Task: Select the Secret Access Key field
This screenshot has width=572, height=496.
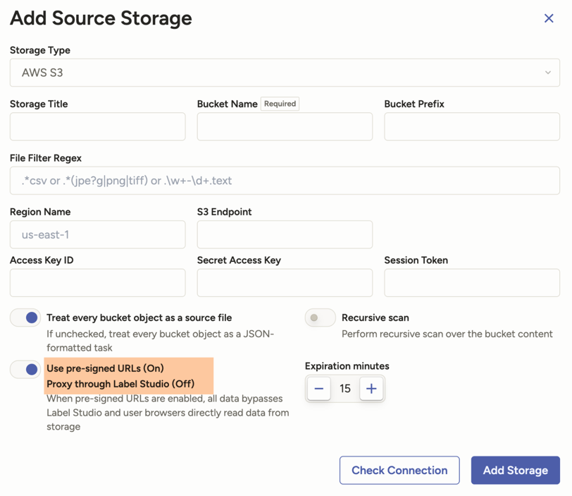Action: point(285,283)
